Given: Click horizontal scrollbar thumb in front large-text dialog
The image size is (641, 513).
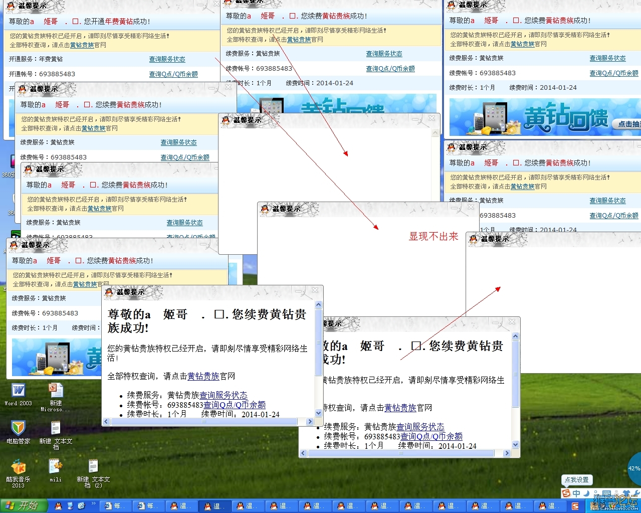Looking at the screenshot, I should (x=204, y=422).
